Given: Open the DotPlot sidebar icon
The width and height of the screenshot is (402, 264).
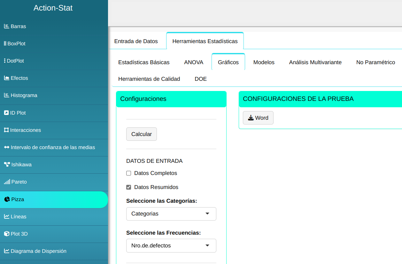Looking at the screenshot, I should click(5, 61).
